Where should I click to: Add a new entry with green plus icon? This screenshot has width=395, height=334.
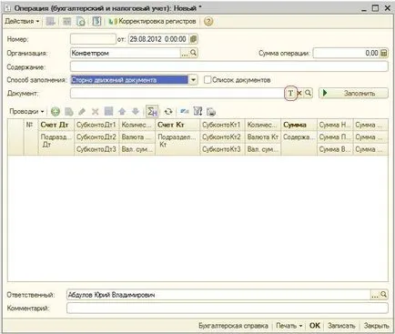click(56, 112)
